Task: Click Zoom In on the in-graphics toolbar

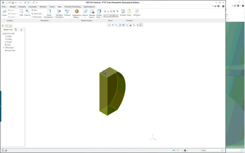Action: 113,25
